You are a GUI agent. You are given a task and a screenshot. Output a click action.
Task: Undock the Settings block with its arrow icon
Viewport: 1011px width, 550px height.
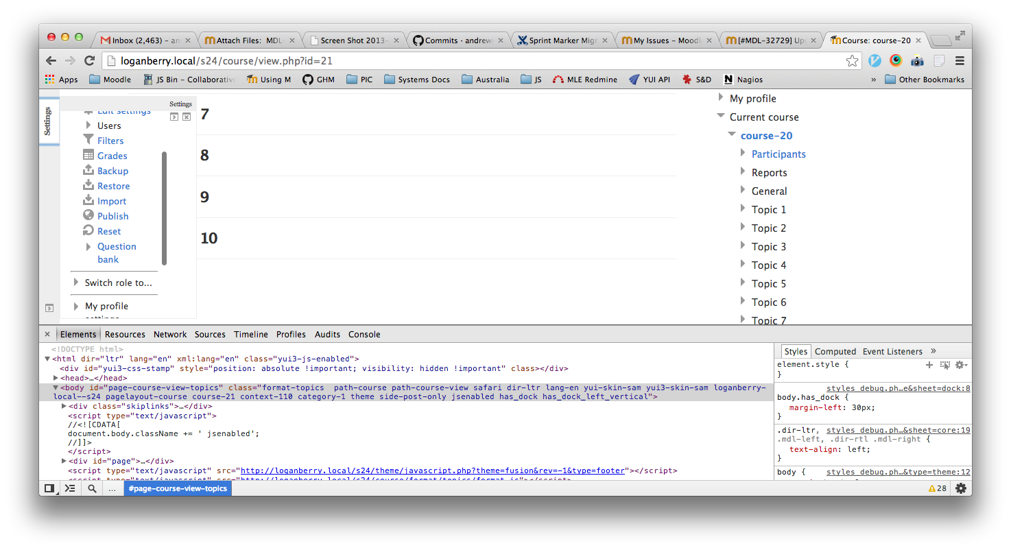tap(174, 117)
